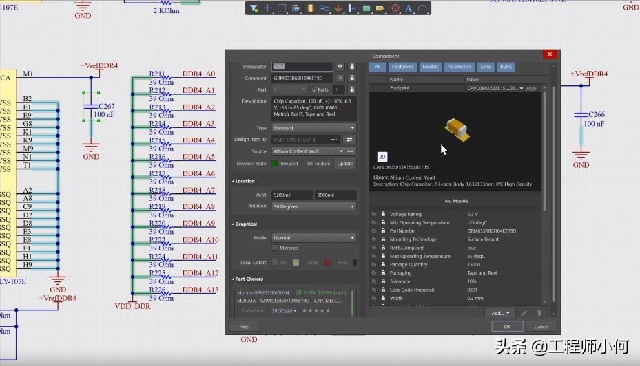Select the directives tool in toolbar

(395, 8)
